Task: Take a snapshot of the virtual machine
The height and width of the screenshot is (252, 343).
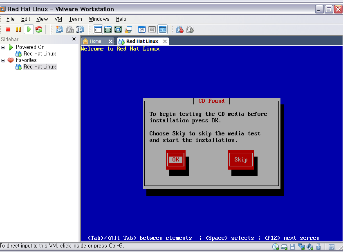Action: pyautogui.click(x=59, y=29)
